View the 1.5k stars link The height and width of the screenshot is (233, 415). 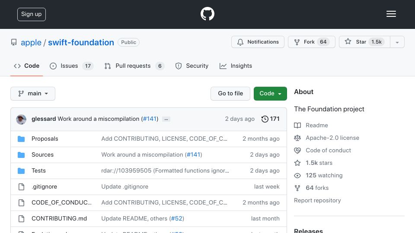pos(319,163)
